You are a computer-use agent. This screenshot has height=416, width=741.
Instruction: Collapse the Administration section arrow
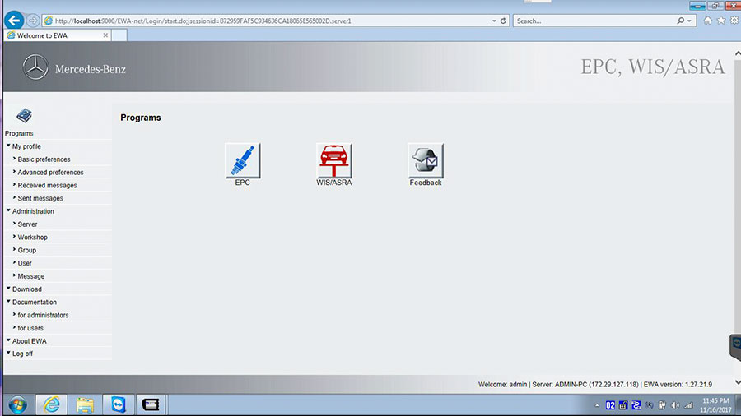(8, 210)
